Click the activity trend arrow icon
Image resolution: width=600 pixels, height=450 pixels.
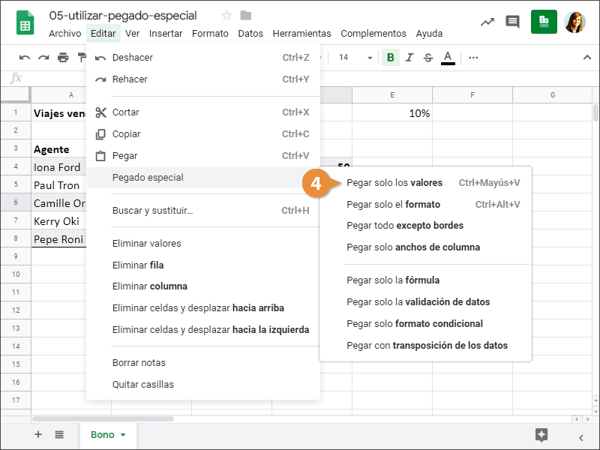tap(487, 22)
